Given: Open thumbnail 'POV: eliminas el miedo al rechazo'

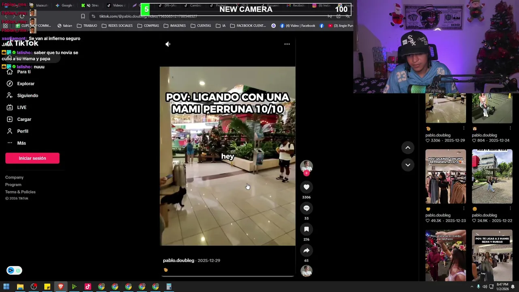Looking at the screenshot, I should (x=446, y=255).
